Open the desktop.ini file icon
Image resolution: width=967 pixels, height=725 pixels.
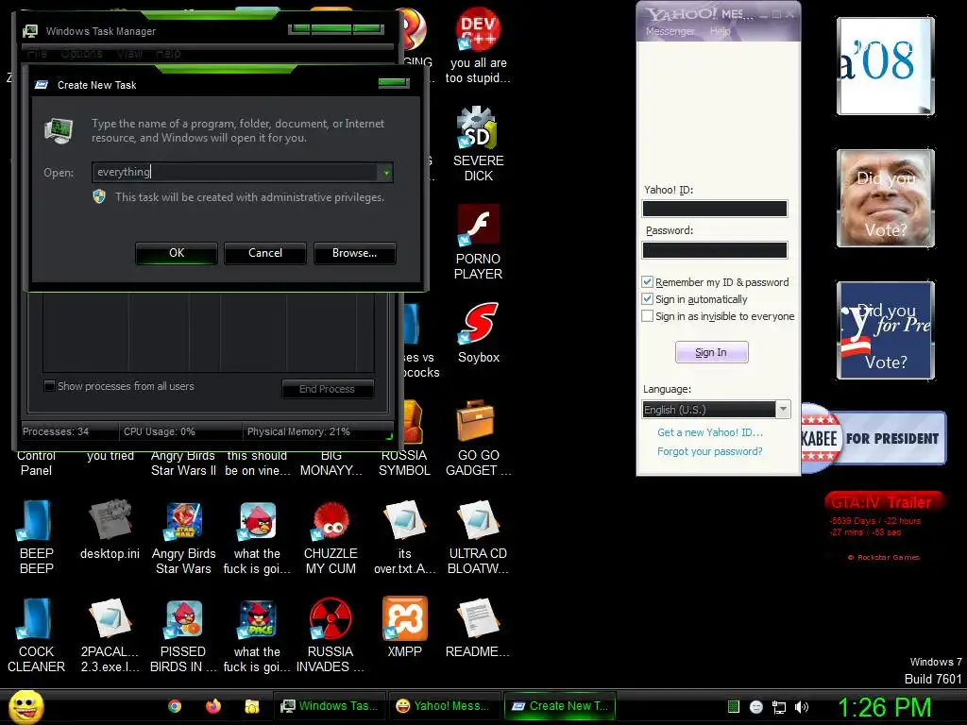(x=110, y=520)
